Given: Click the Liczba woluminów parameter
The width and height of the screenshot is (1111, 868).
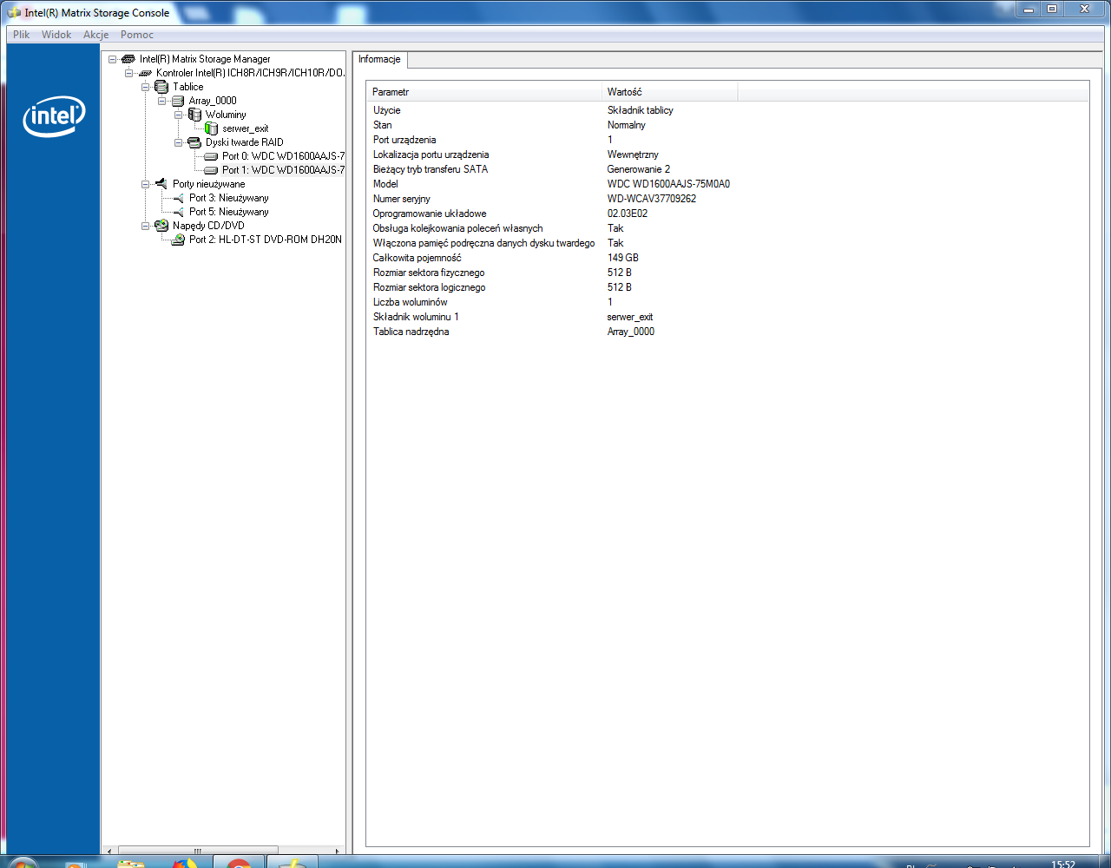Looking at the screenshot, I should pos(410,302).
